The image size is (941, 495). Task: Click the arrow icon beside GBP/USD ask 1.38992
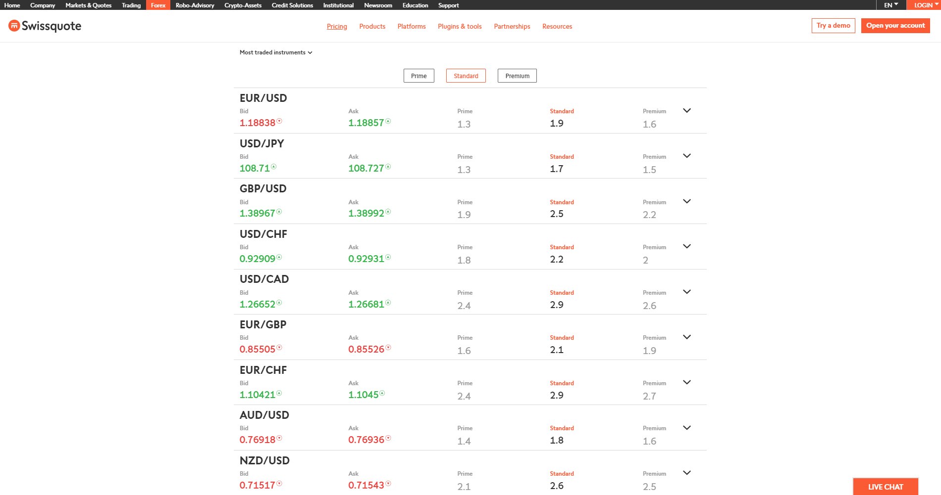(x=388, y=212)
